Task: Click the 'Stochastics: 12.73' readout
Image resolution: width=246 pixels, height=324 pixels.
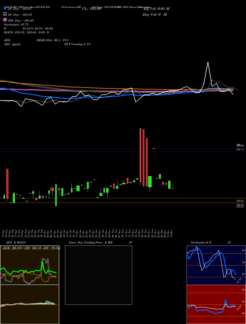Action: (16, 25)
